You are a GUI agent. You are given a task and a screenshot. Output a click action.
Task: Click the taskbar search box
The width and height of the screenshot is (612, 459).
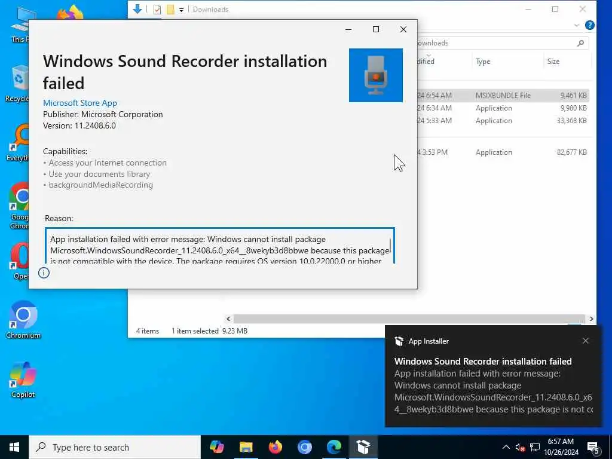pyautogui.click(x=115, y=447)
